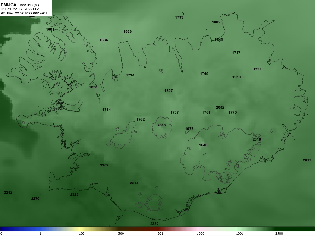The image size is (315, 236).
Task: Click the 1976 value label
Action: 189,129
